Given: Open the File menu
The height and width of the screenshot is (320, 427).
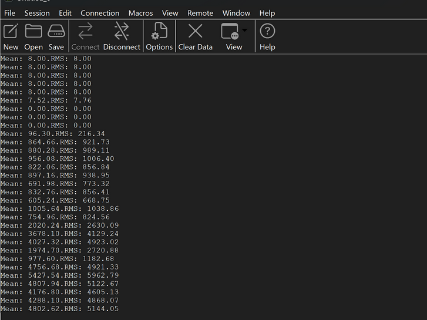Looking at the screenshot, I should point(10,13).
